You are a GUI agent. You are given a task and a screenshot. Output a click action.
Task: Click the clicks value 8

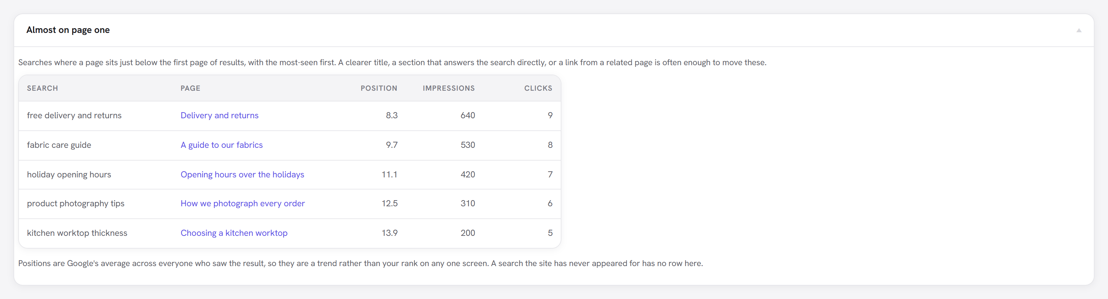coord(550,145)
